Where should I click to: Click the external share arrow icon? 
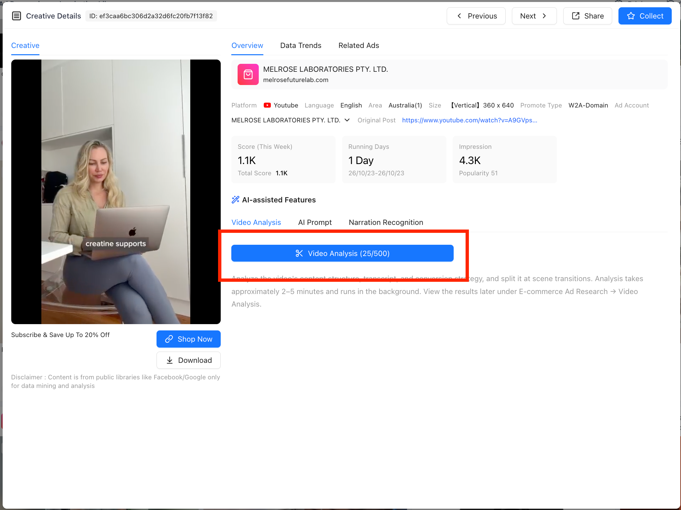[x=576, y=16]
